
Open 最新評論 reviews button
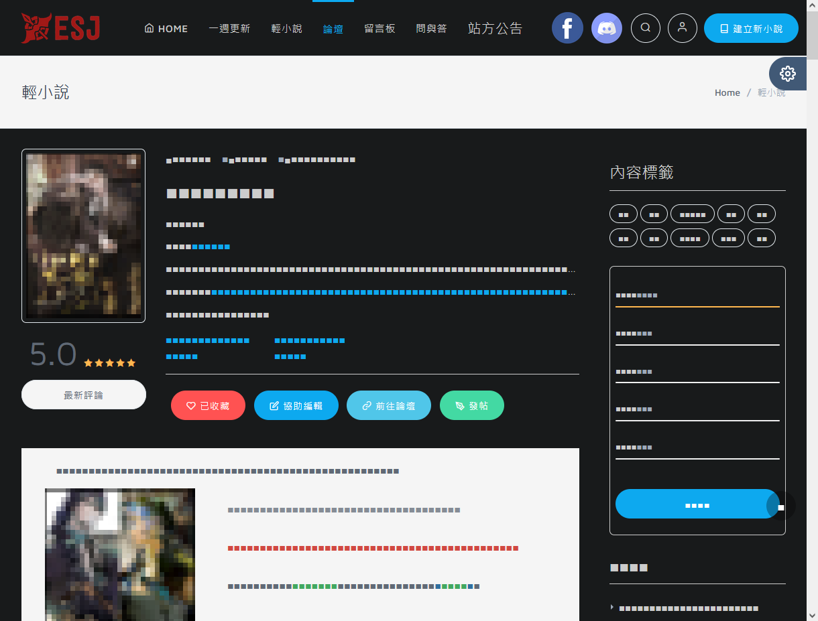click(x=84, y=395)
